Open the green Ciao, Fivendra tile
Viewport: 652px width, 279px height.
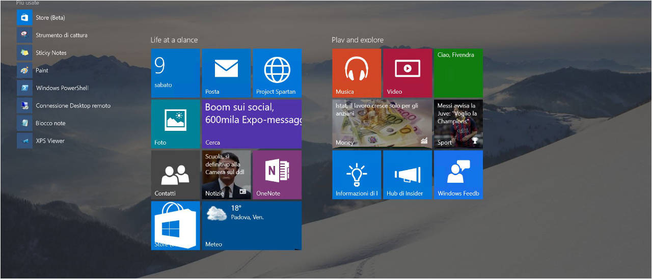pyautogui.click(x=458, y=73)
